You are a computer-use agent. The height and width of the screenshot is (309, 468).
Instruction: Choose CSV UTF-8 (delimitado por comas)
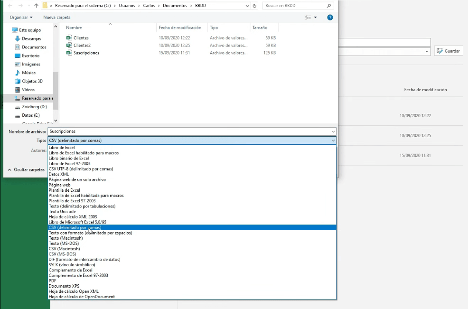81,169
